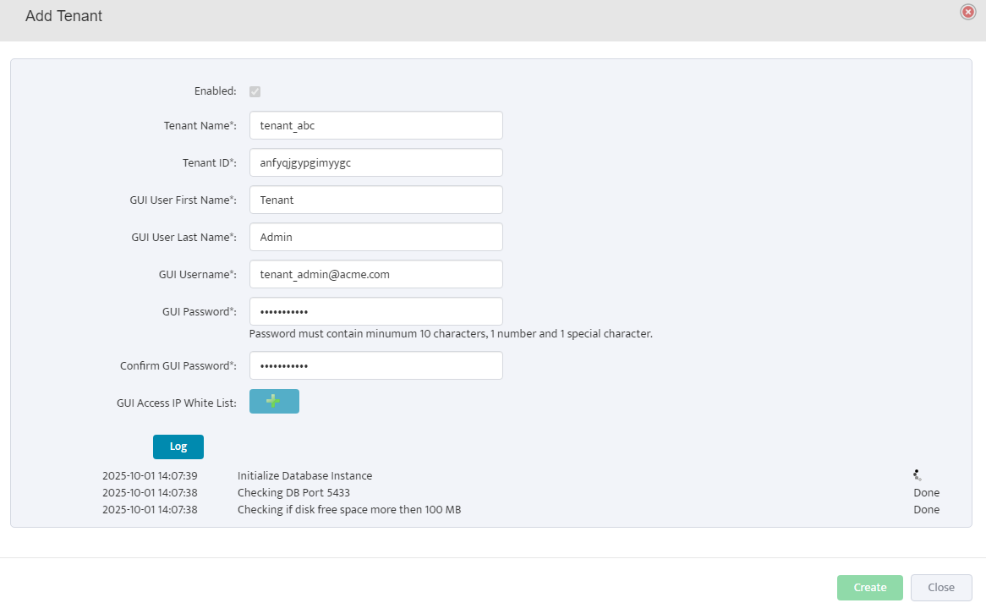This screenshot has width=986, height=614.
Task: Click the password requirements hint text
Action: click(x=451, y=334)
